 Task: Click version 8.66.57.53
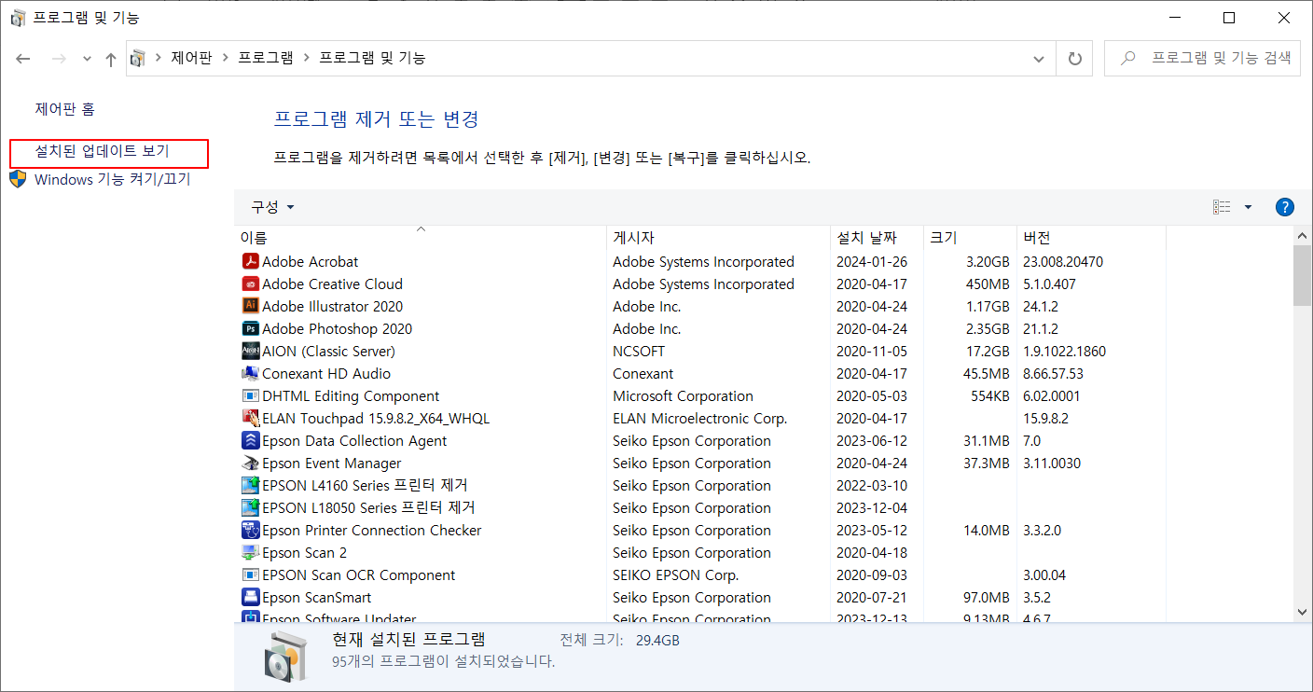pyautogui.click(x=1053, y=374)
